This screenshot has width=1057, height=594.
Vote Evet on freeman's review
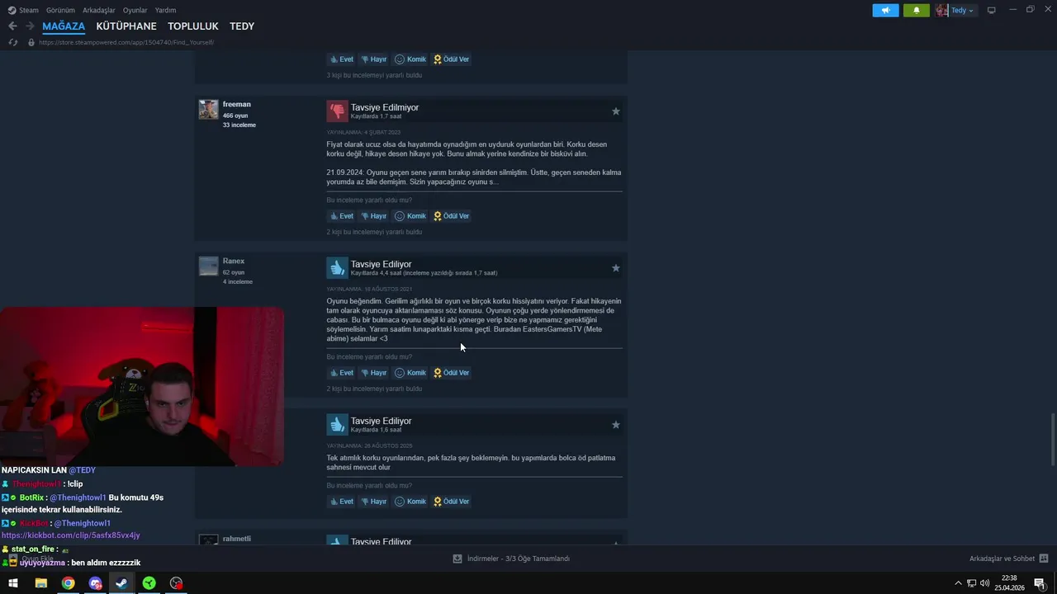pyautogui.click(x=342, y=216)
